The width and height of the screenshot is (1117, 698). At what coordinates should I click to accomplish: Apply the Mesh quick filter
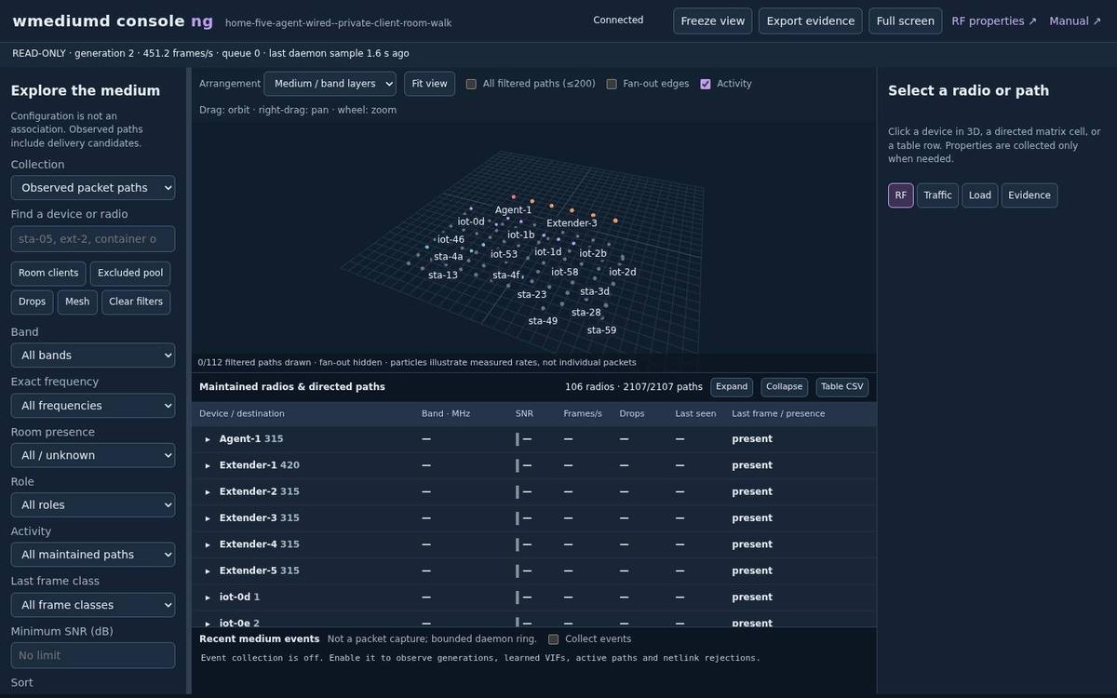tap(77, 302)
